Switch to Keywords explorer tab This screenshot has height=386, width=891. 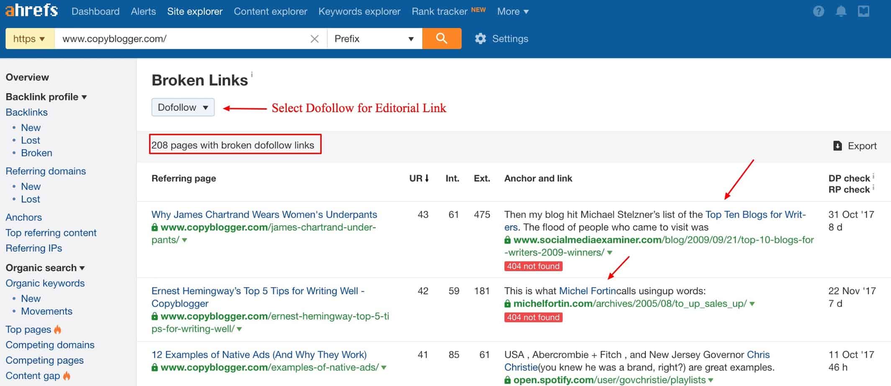tap(359, 12)
